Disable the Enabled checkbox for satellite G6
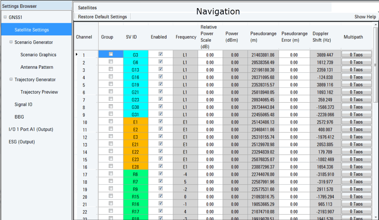Image resolution: width=379 pixels, height=220 pixels. pyautogui.click(x=160, y=62)
